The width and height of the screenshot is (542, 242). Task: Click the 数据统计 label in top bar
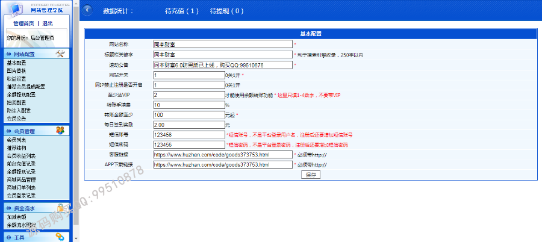coord(118,11)
